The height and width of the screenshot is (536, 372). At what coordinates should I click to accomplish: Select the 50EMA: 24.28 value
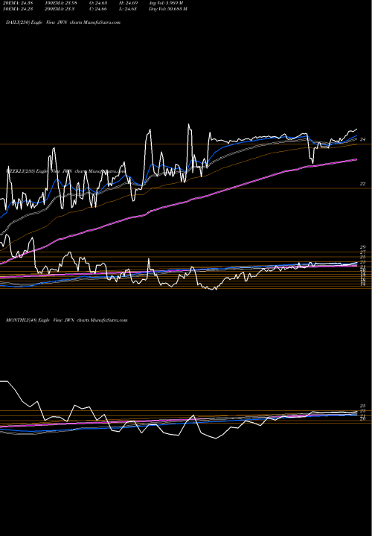pos(18,9)
